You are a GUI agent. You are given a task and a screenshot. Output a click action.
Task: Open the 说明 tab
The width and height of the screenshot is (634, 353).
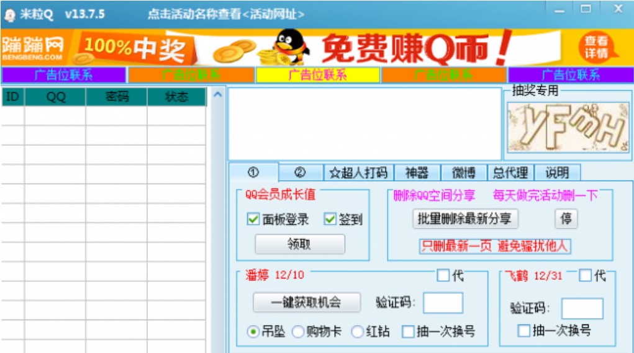click(557, 172)
